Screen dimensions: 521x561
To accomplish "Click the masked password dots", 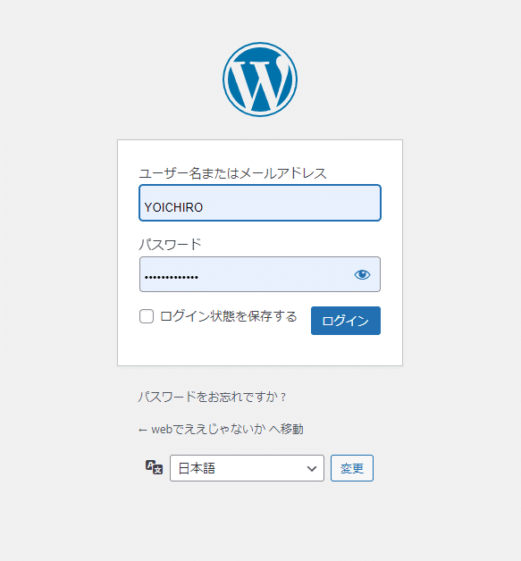I will 172,277.
